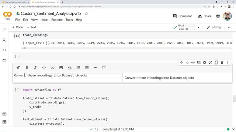Viewport: 236px width, 132px height.
Task: Toggle heading text size in markdown toolbar
Action: [18, 67]
